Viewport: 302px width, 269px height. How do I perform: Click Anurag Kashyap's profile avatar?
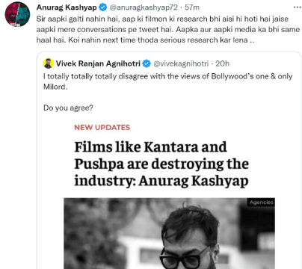point(17,14)
